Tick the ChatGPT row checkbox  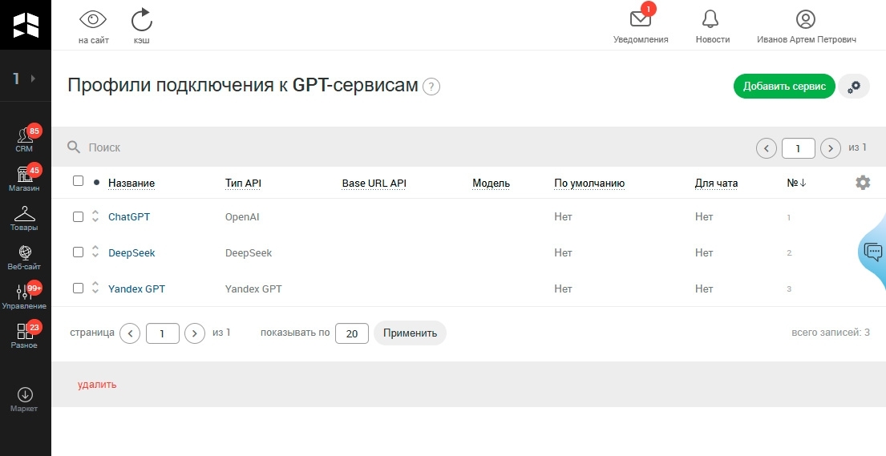pyautogui.click(x=78, y=216)
